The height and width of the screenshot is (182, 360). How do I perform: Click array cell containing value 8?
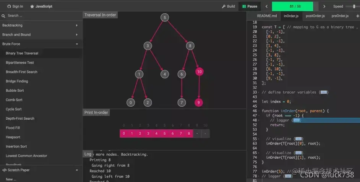click(189, 133)
